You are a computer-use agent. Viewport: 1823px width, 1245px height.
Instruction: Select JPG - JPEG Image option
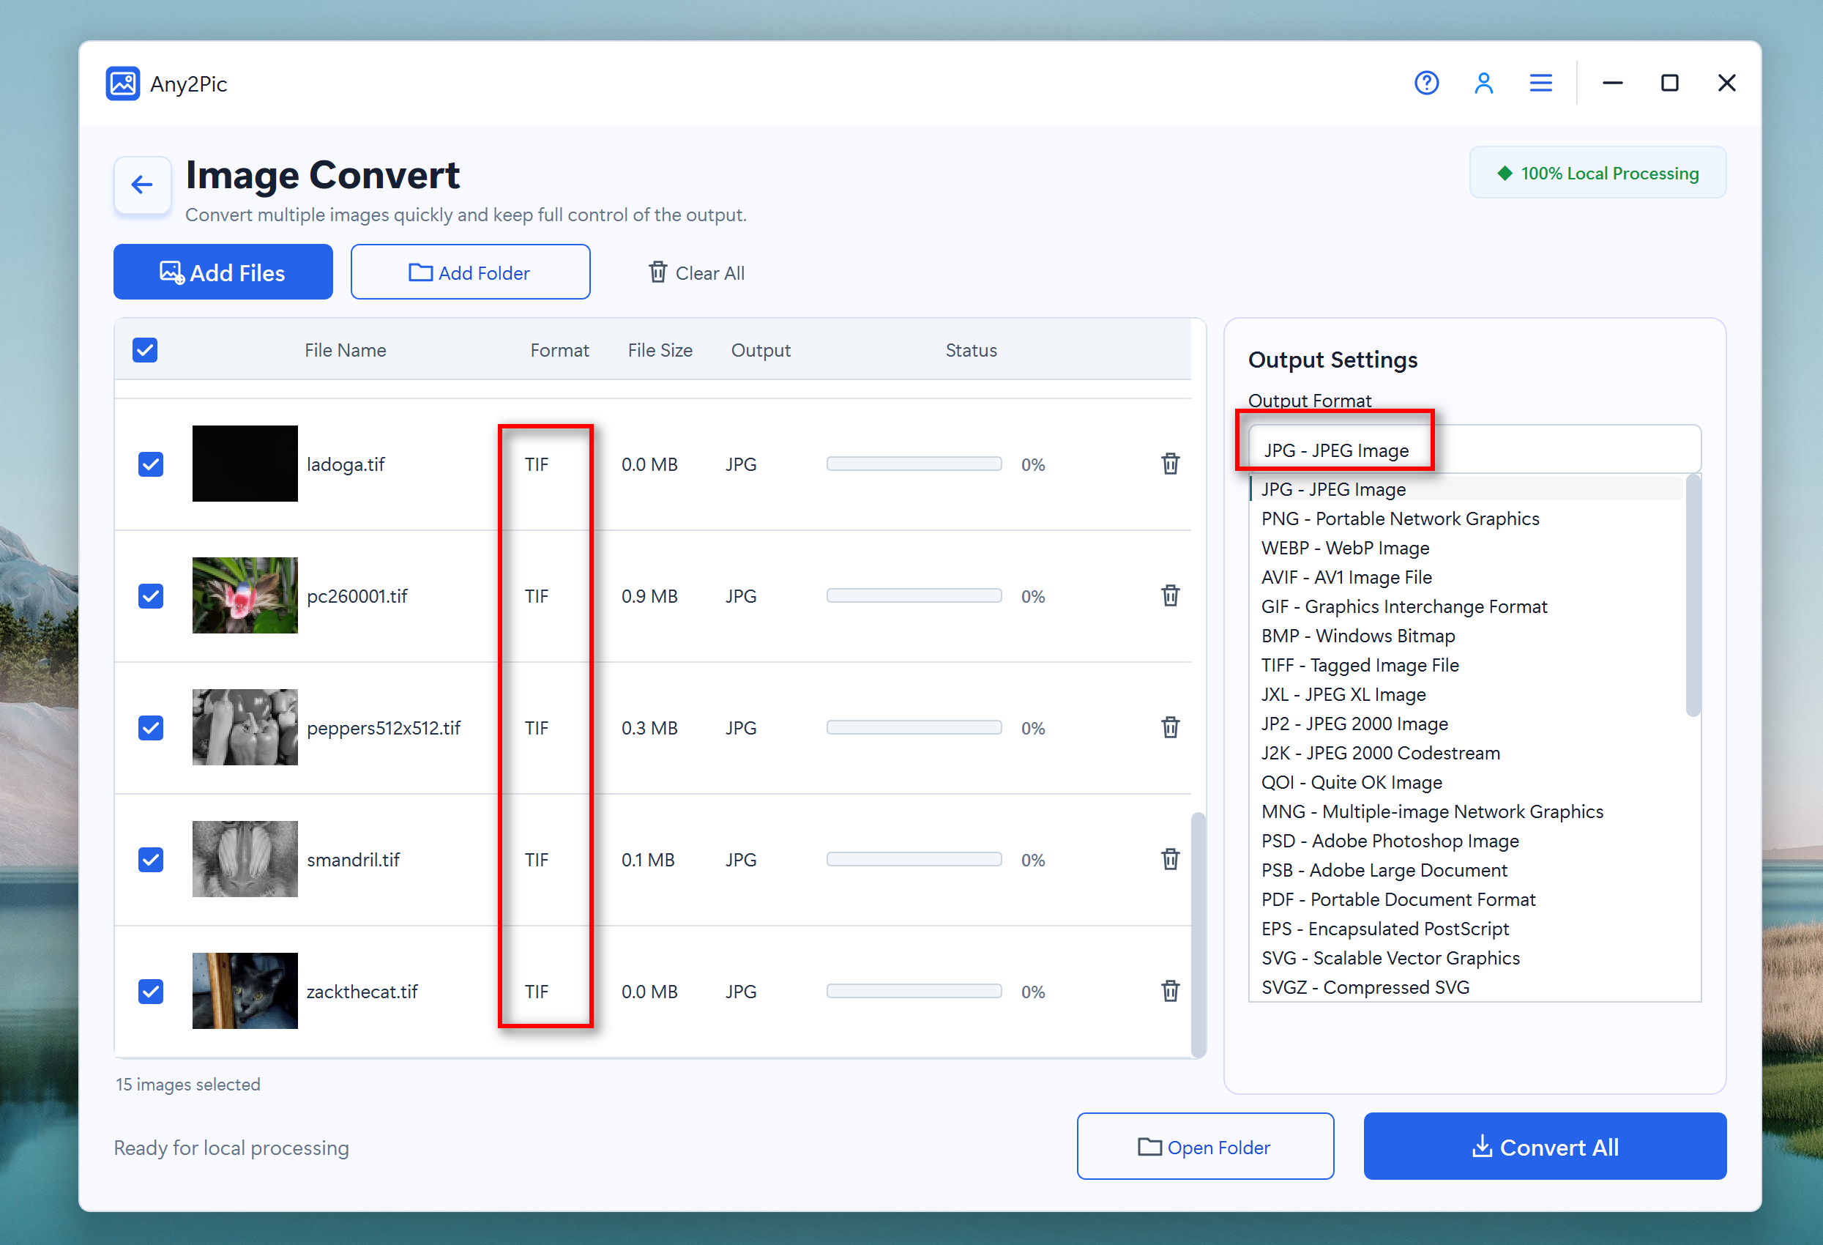pyautogui.click(x=1467, y=489)
